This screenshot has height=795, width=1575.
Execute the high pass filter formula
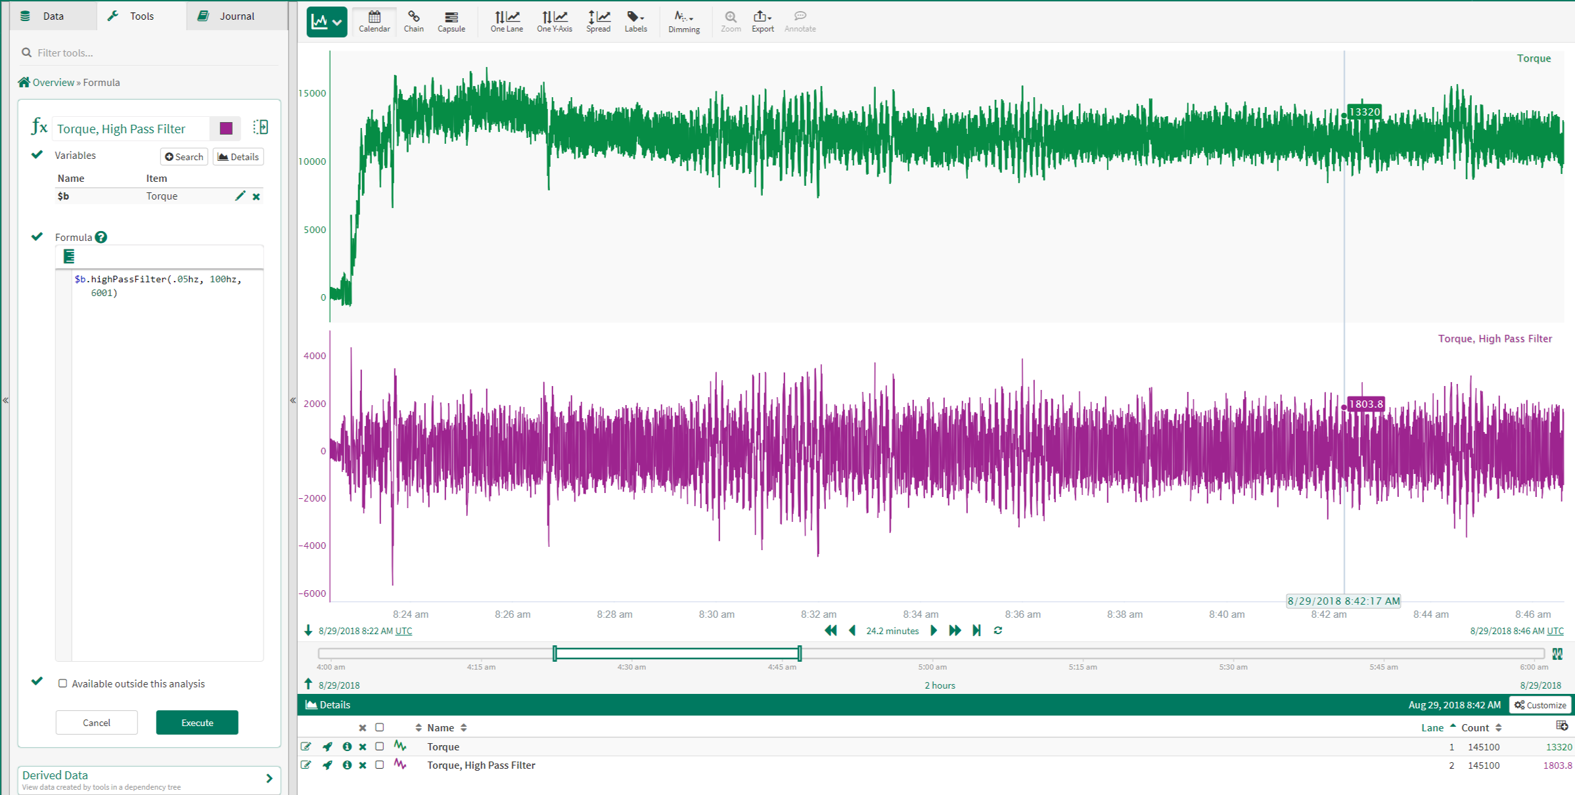(196, 722)
